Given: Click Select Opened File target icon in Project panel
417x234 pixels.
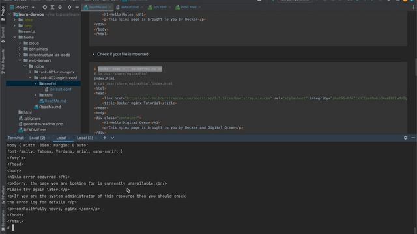Looking at the screenshot, I should [x=45, y=7].
